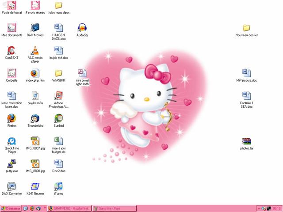The width and height of the screenshot is (283, 212).
Task: Click the Adobe Photoshop shortcut
Action: tap(58, 96)
